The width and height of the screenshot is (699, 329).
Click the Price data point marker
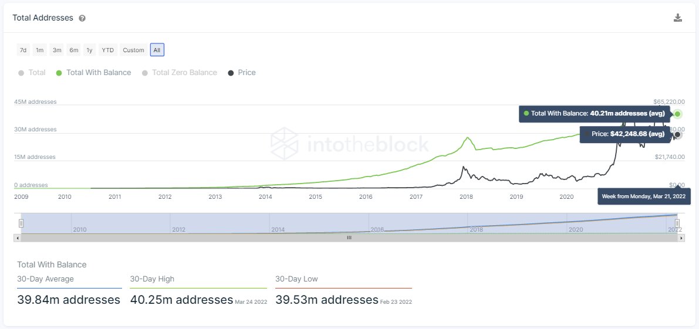coord(678,134)
